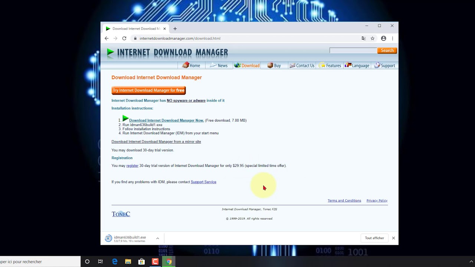Open Cortana circle icon on the taskbar
Viewport: 475px width, 267px height.
(87, 261)
